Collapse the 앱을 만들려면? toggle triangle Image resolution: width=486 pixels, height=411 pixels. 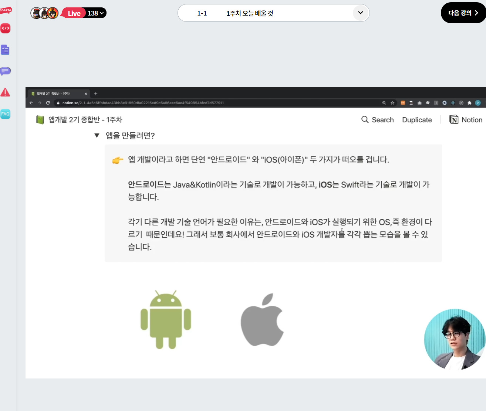97,136
